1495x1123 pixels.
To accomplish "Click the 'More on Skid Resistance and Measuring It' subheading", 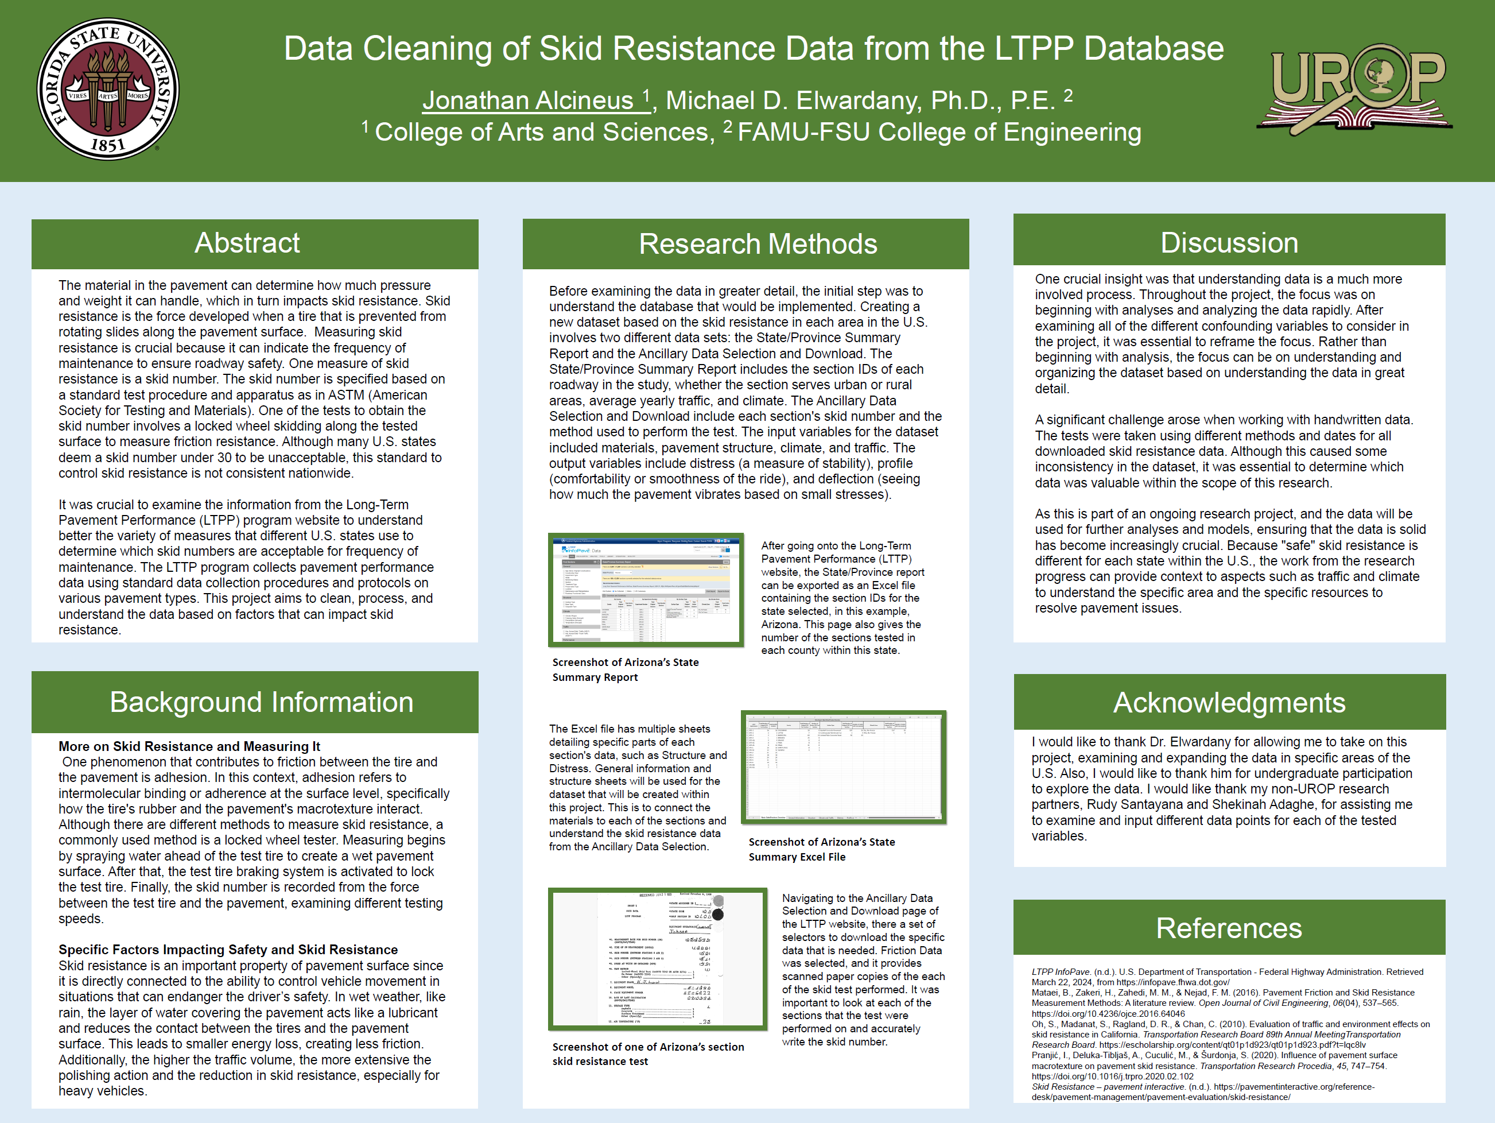I will [x=189, y=746].
